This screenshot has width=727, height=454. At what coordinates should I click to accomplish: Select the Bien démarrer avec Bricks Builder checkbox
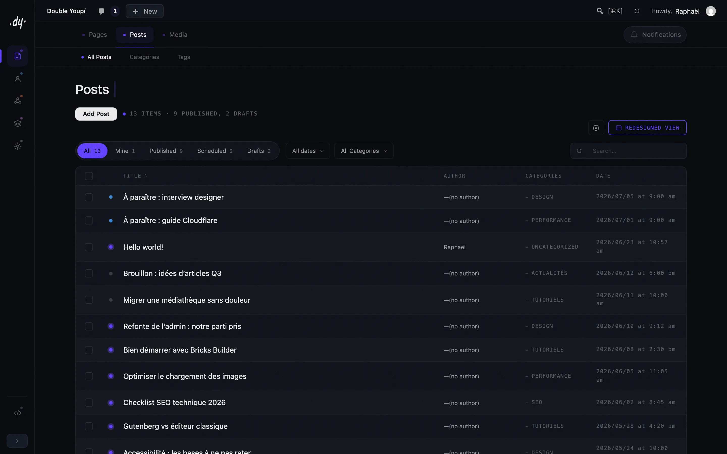pyautogui.click(x=89, y=350)
